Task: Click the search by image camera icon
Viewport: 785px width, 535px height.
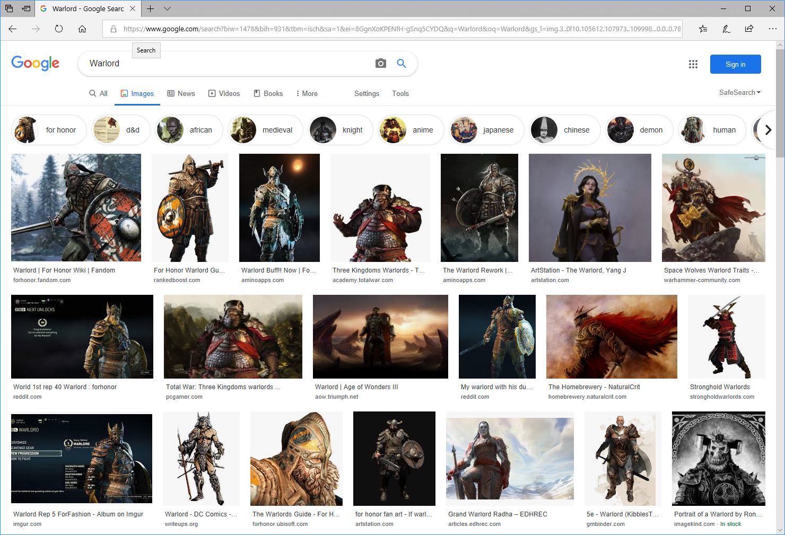Action: click(x=380, y=64)
